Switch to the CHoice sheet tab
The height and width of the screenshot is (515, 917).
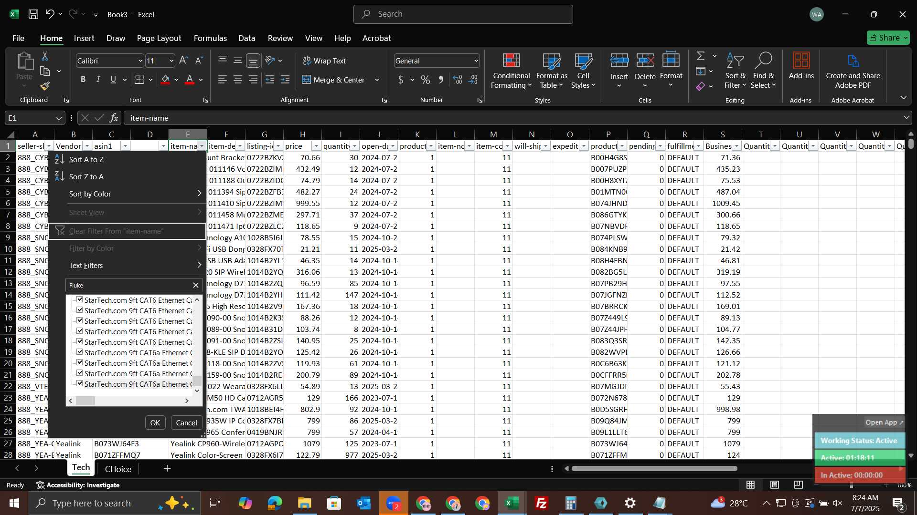118,469
